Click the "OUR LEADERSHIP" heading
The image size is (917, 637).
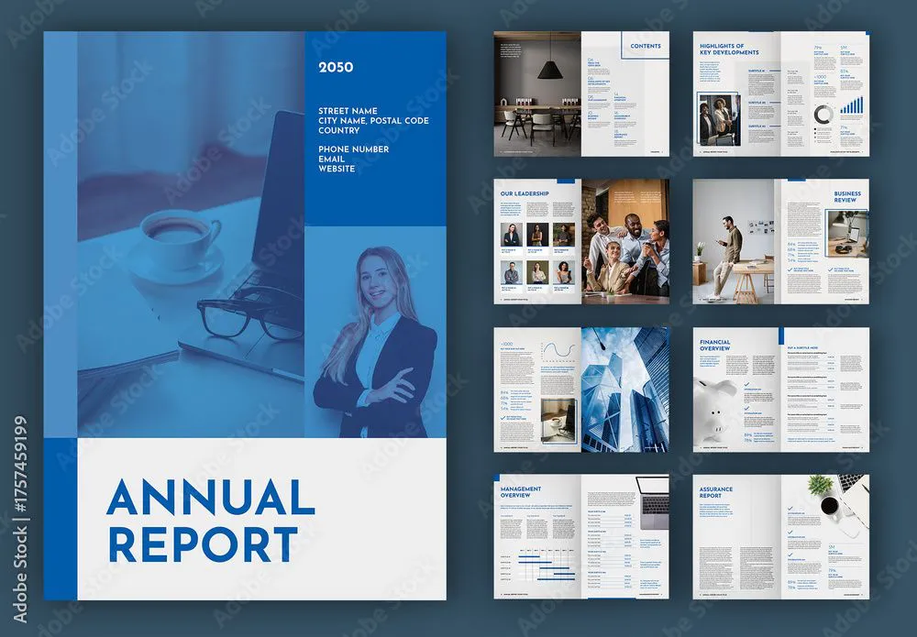[x=525, y=193]
